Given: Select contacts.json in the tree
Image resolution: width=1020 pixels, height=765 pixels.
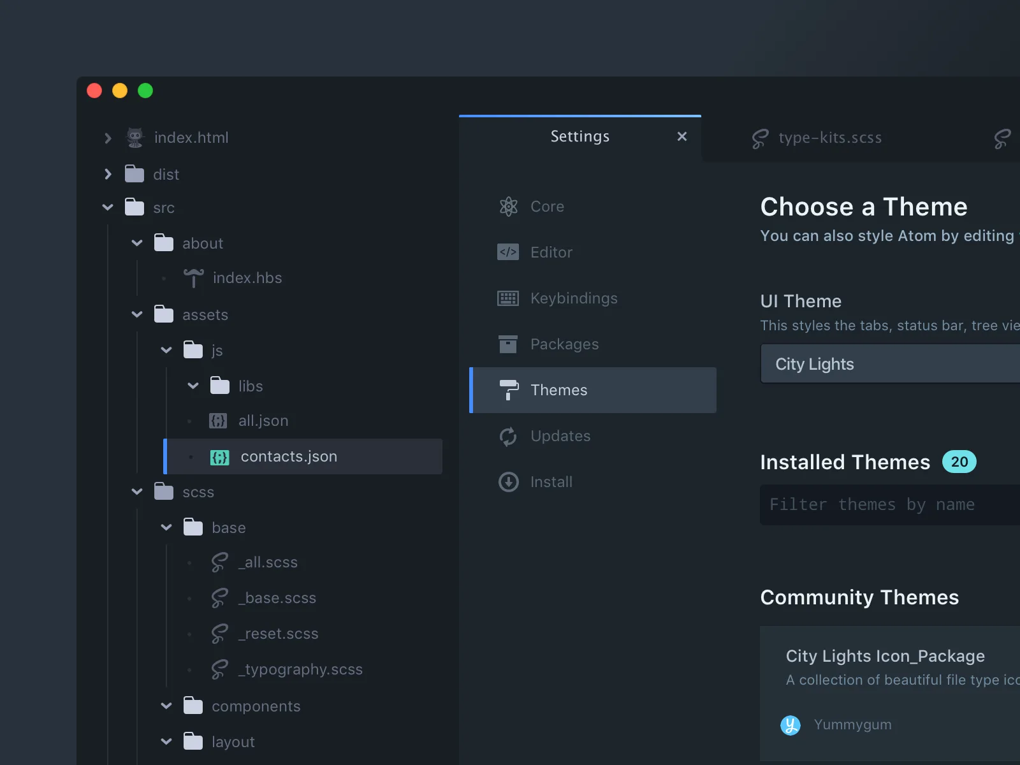Looking at the screenshot, I should pyautogui.click(x=303, y=456).
